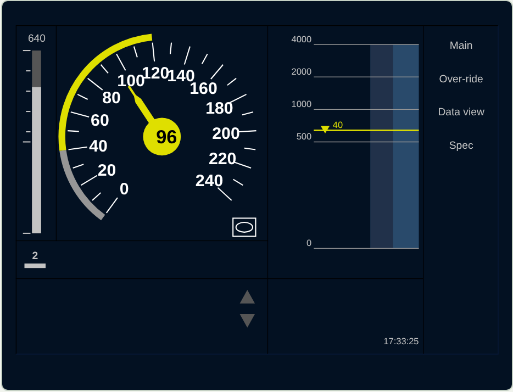The height and width of the screenshot is (392, 513).
Task: Click the level 2 indicator
Action: click(x=35, y=260)
